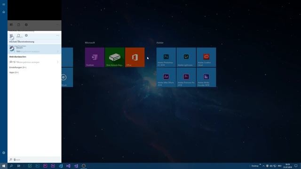
Task: Expand the web result chevron arrow
Action: tap(58, 62)
